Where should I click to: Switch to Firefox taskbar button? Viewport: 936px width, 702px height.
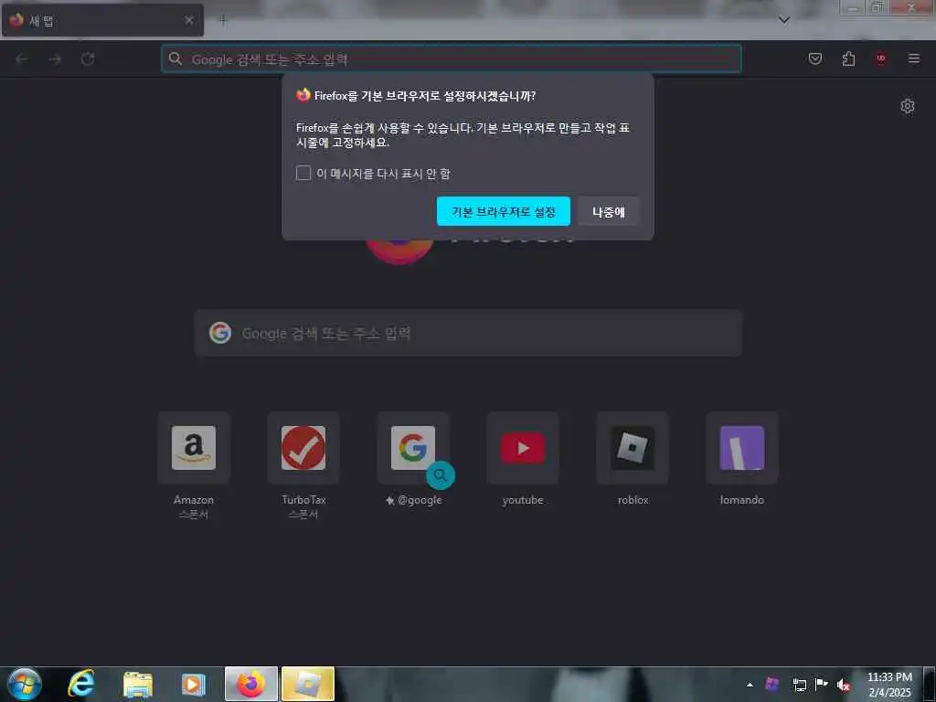[251, 684]
